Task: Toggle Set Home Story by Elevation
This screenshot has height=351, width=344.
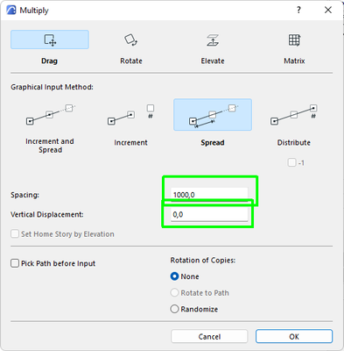Action: (15, 234)
